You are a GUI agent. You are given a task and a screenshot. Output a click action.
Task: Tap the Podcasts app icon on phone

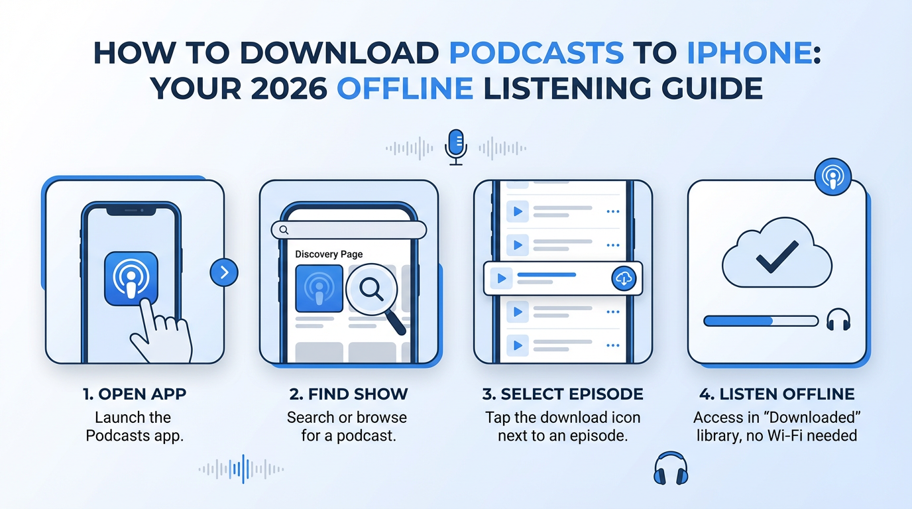click(131, 278)
